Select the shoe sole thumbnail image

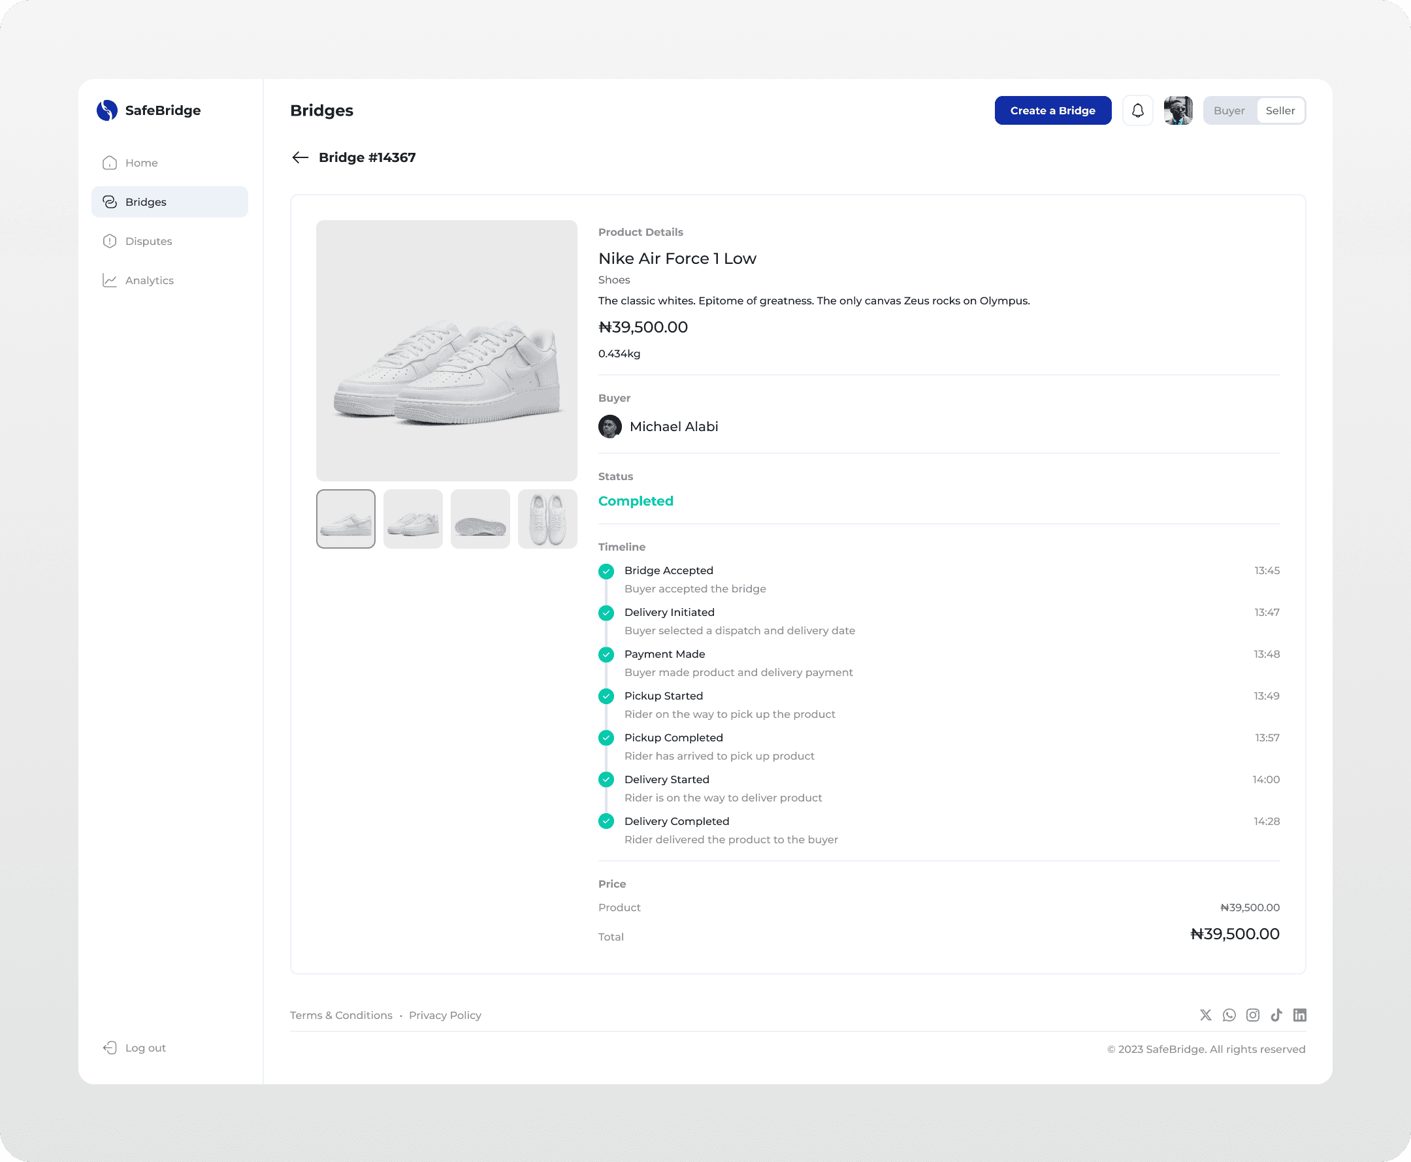click(x=480, y=519)
